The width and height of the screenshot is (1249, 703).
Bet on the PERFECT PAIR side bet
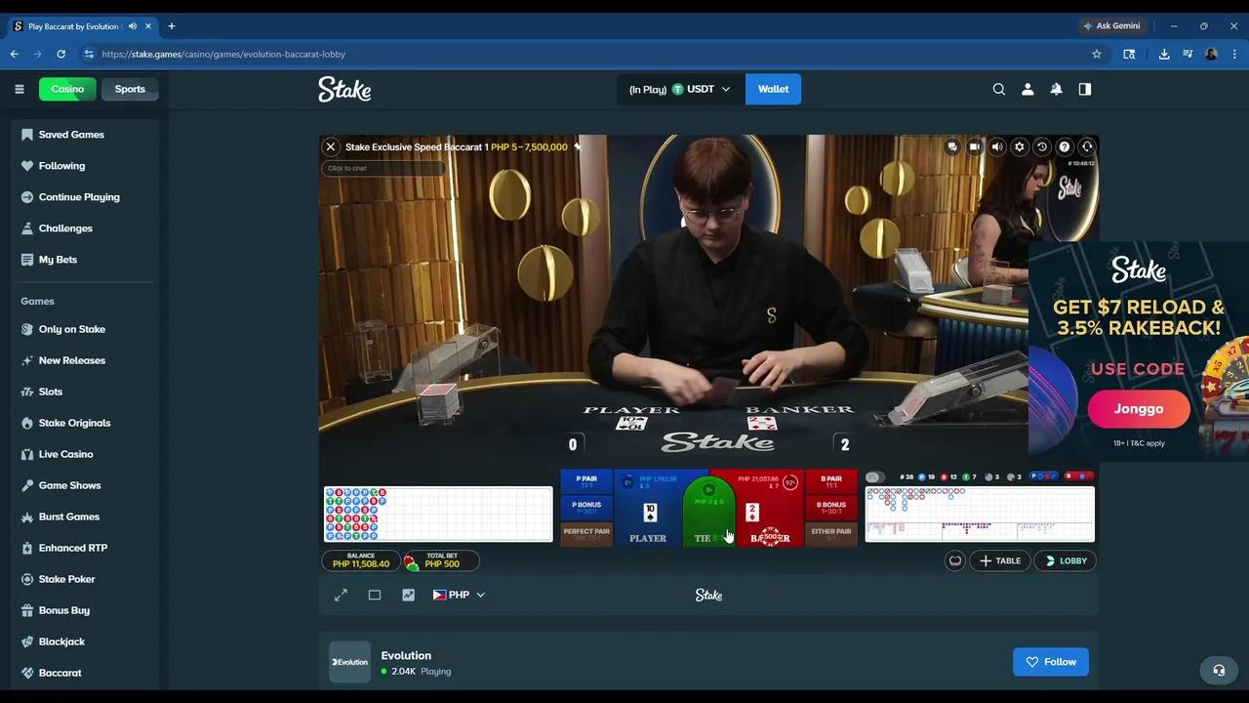pos(586,534)
